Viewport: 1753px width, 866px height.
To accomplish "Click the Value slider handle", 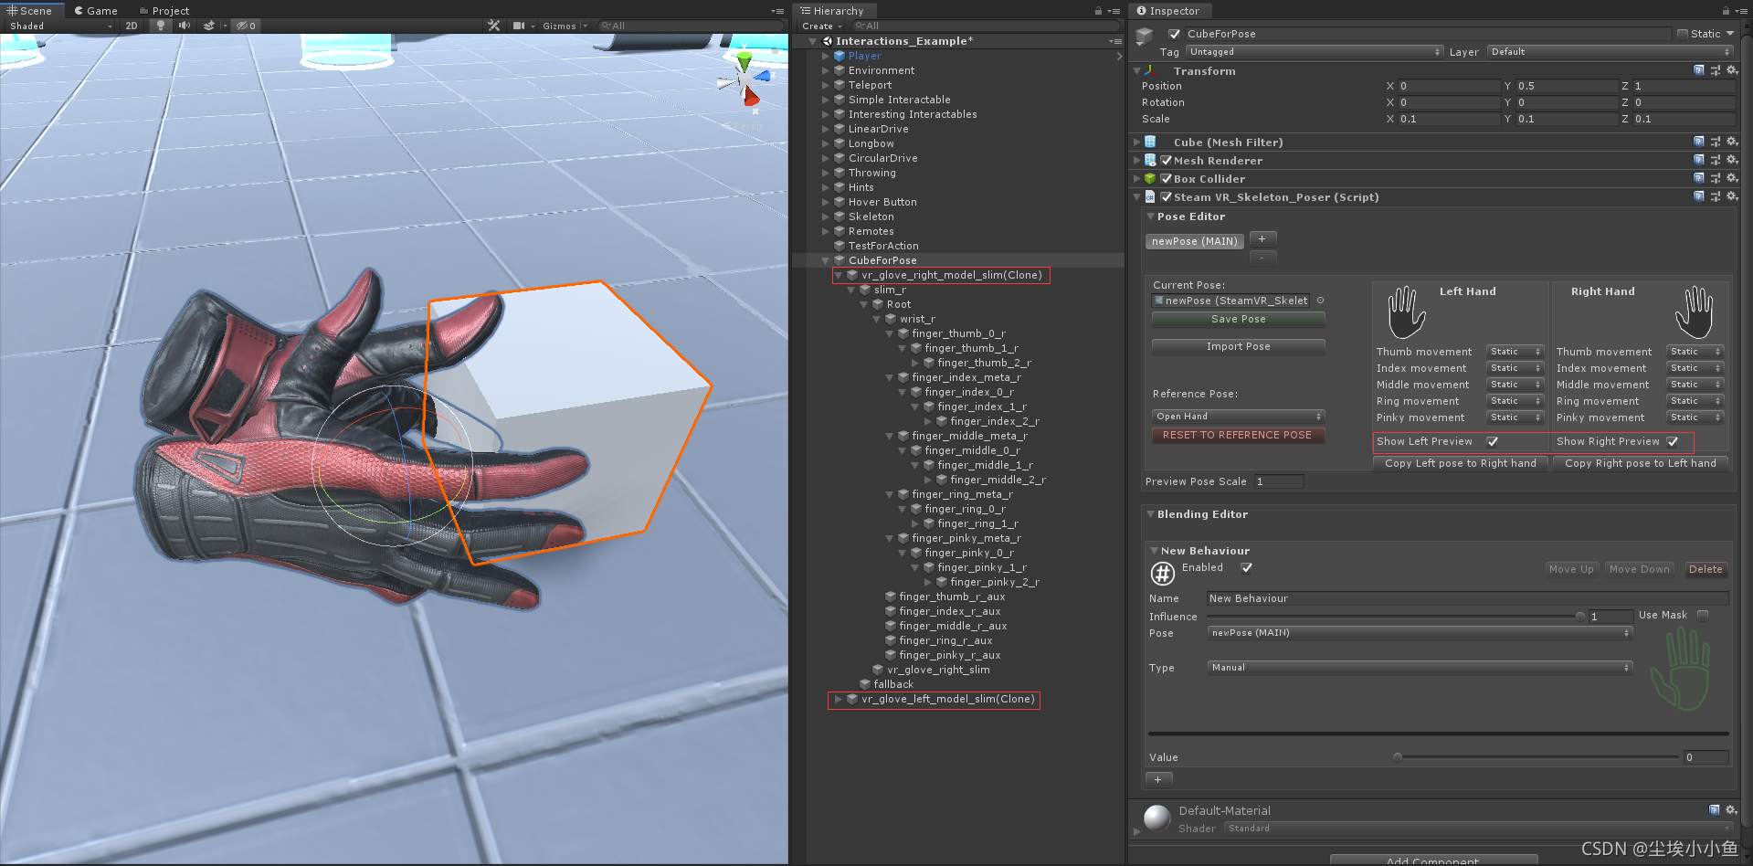I will point(1397,756).
